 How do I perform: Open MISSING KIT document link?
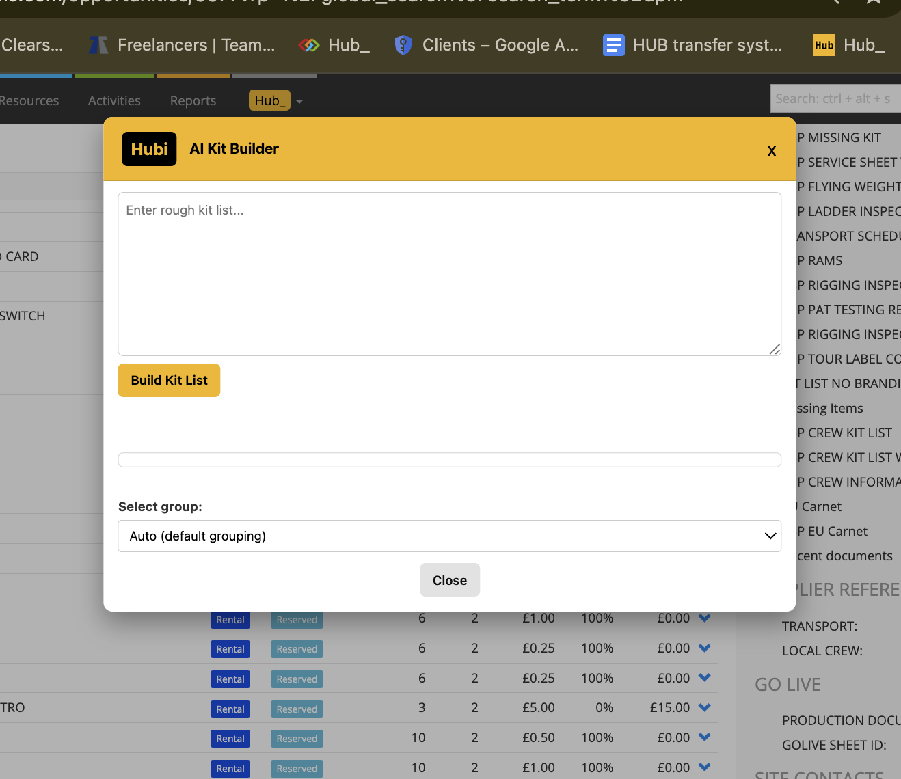839,137
